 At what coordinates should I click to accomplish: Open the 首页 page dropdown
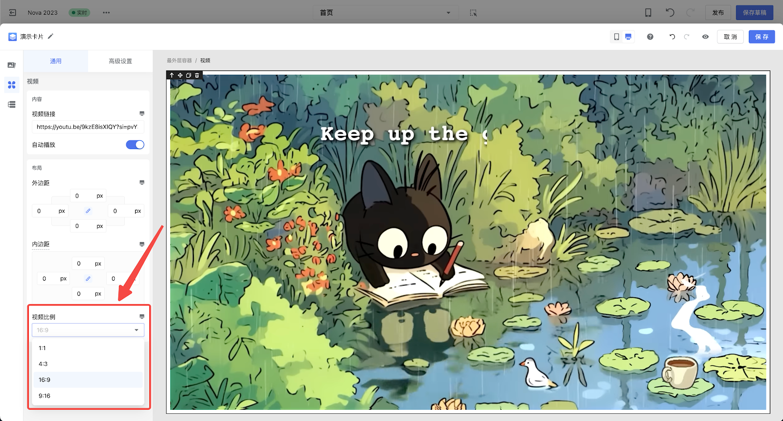point(386,13)
